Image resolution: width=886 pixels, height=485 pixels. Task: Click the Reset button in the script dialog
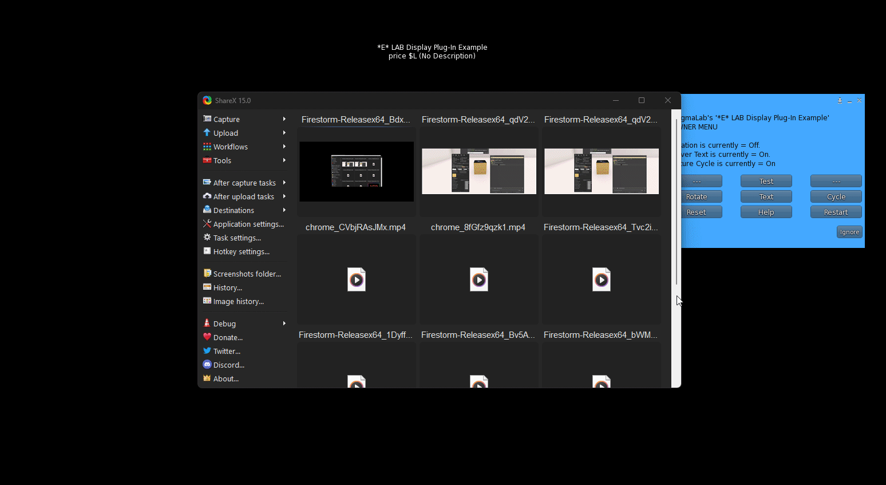702,212
